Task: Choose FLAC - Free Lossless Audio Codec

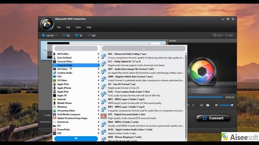Action: click(x=143, y=94)
